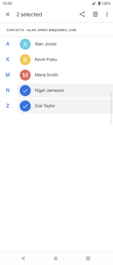113x265 pixels.
Task: Uncheck Zoe Taylor checkmark
Action: tap(25, 106)
